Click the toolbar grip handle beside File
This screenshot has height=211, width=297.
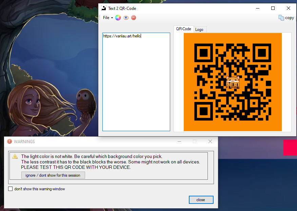click(101, 18)
